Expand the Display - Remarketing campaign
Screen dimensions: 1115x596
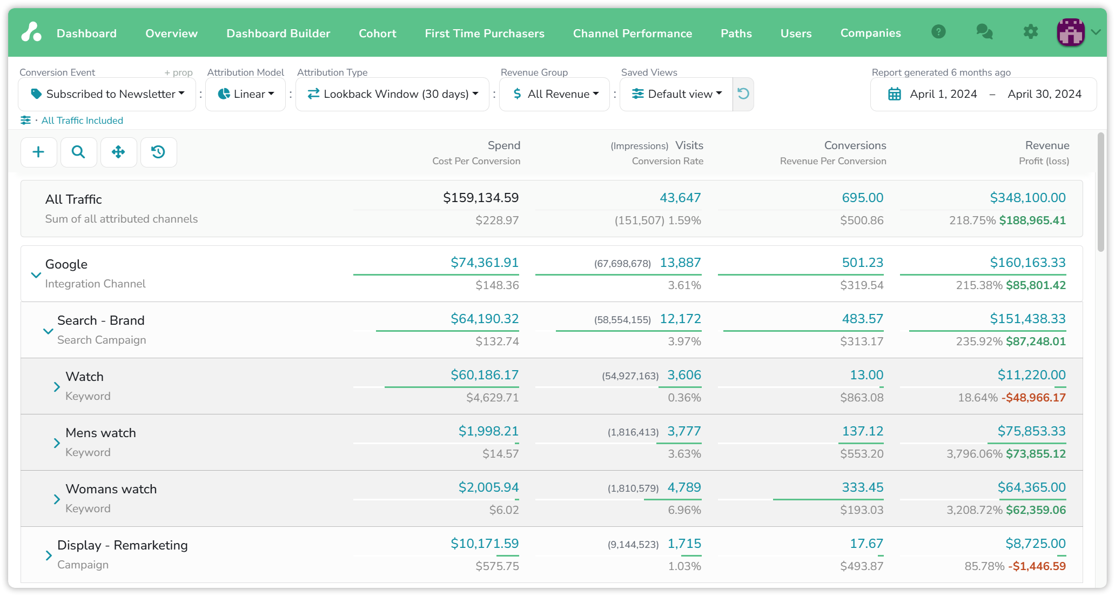point(49,555)
